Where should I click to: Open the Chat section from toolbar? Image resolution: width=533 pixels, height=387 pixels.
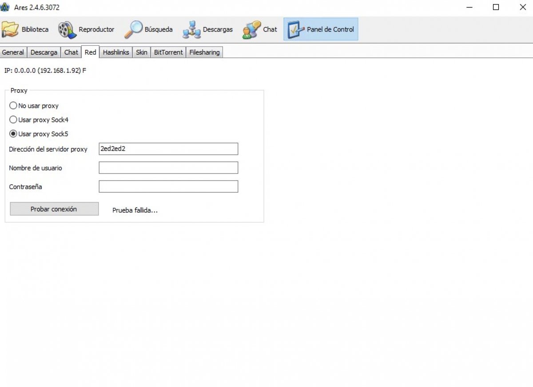click(260, 29)
